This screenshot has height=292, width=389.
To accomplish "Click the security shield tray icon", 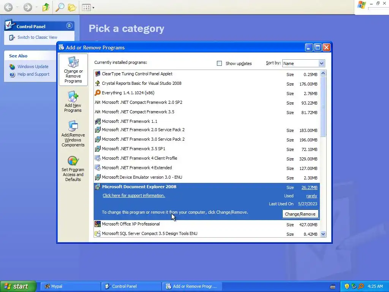I will click(347, 286).
